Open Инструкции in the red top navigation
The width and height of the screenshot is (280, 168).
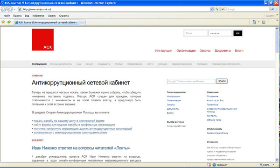tap(164, 51)
